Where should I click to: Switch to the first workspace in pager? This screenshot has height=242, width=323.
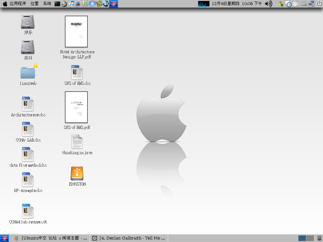[x=302, y=238]
